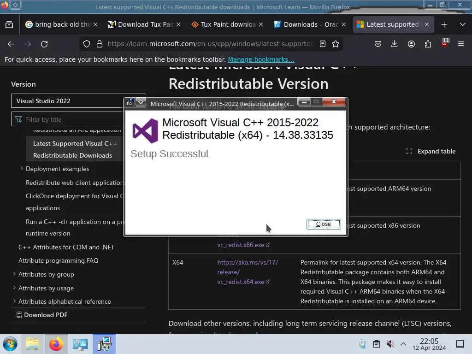The height and width of the screenshot is (354, 472).
Task: Click the package updater tray icon
Action: [x=362, y=344]
